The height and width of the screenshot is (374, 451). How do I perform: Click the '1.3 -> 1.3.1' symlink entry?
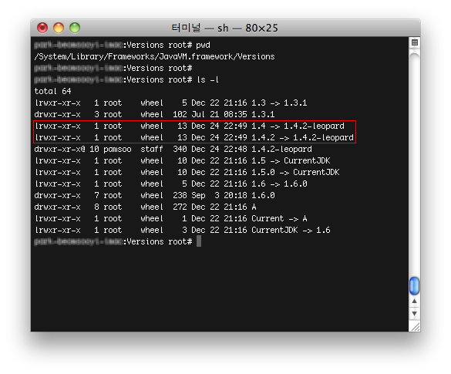click(279, 103)
